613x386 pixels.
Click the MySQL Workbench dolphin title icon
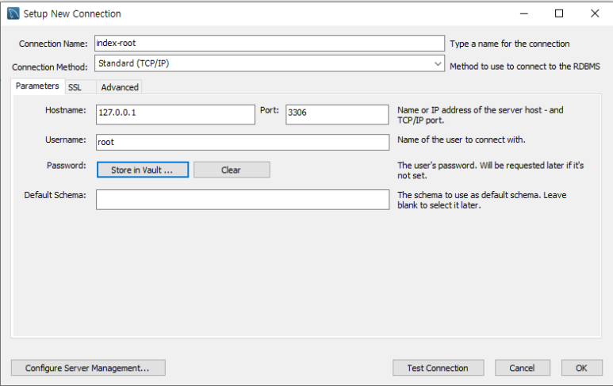coord(13,13)
